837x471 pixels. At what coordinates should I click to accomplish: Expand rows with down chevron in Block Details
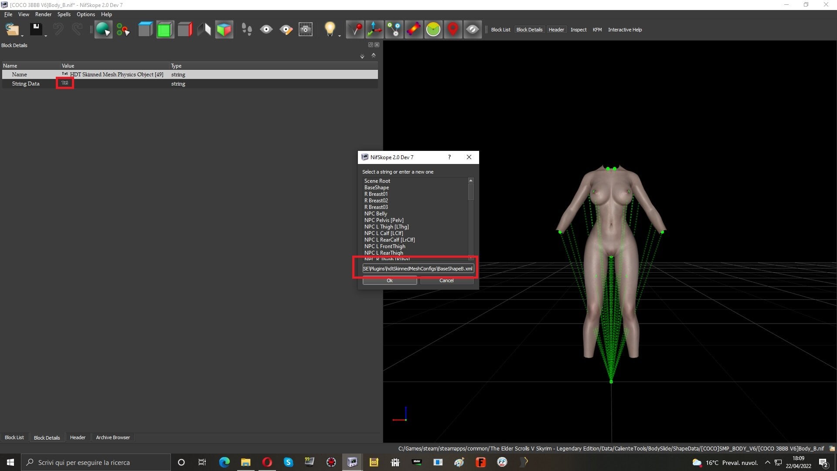pos(362,56)
